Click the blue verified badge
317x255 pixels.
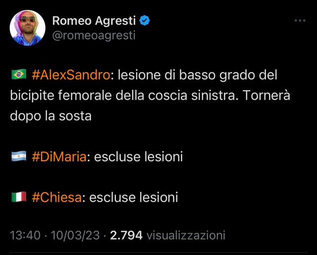coord(145,21)
